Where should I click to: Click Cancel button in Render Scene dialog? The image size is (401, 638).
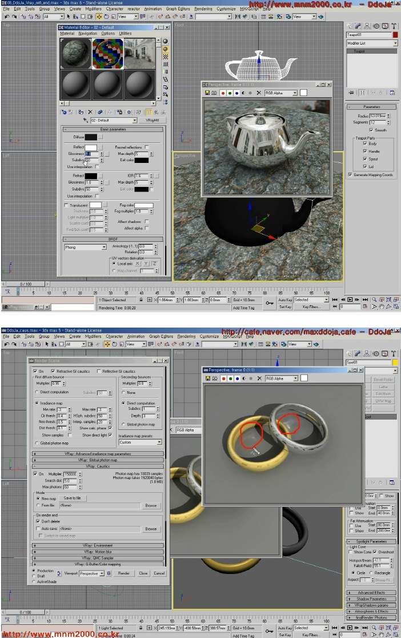click(159, 573)
